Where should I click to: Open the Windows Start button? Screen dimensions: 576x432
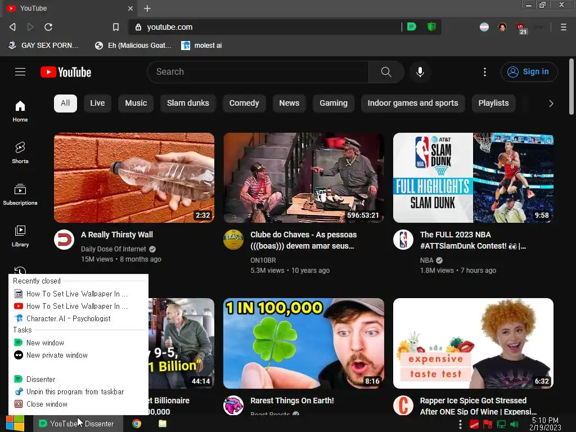pyautogui.click(x=15, y=424)
